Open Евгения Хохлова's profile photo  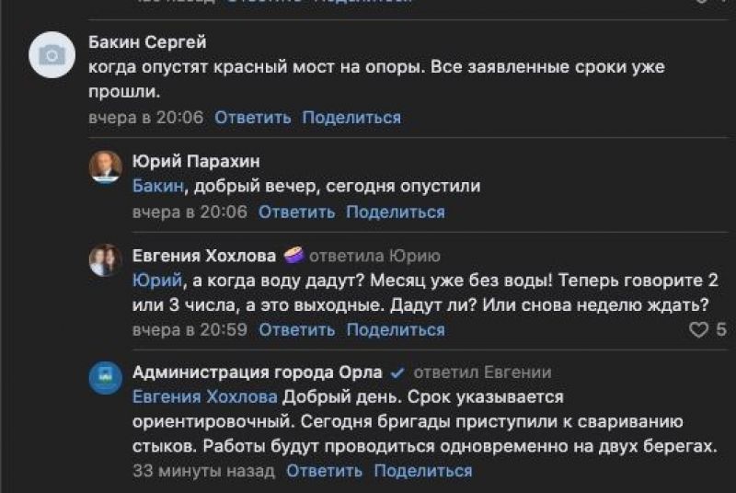(106, 260)
